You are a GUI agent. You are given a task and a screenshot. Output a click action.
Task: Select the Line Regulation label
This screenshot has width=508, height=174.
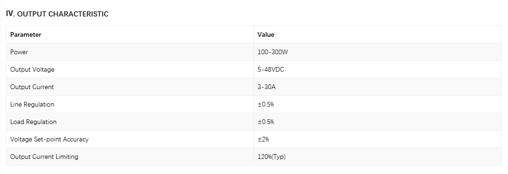click(32, 104)
